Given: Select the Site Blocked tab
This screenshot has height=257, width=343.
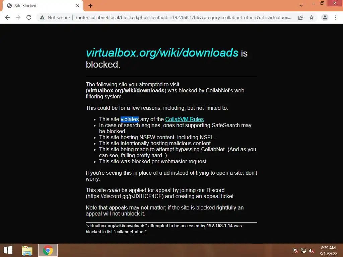Looking at the screenshot, I should (43, 6).
